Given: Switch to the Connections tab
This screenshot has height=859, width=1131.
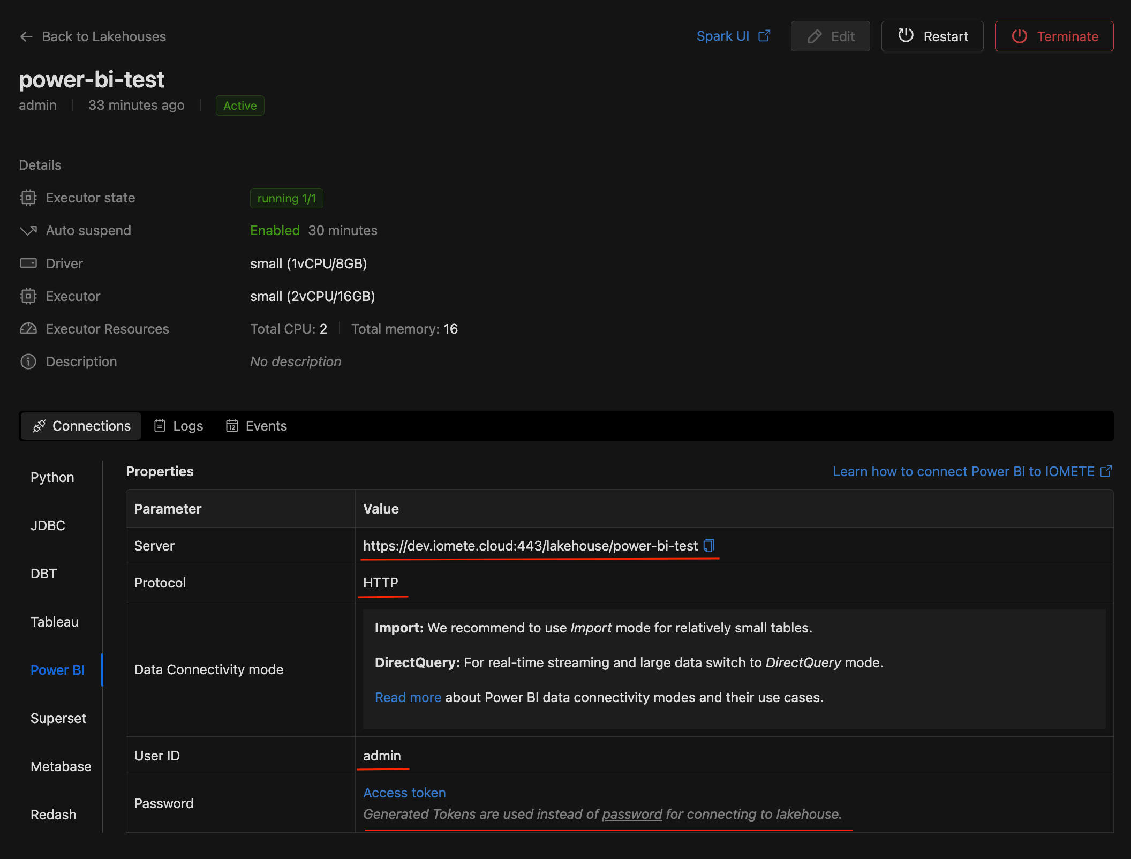Looking at the screenshot, I should (81, 426).
